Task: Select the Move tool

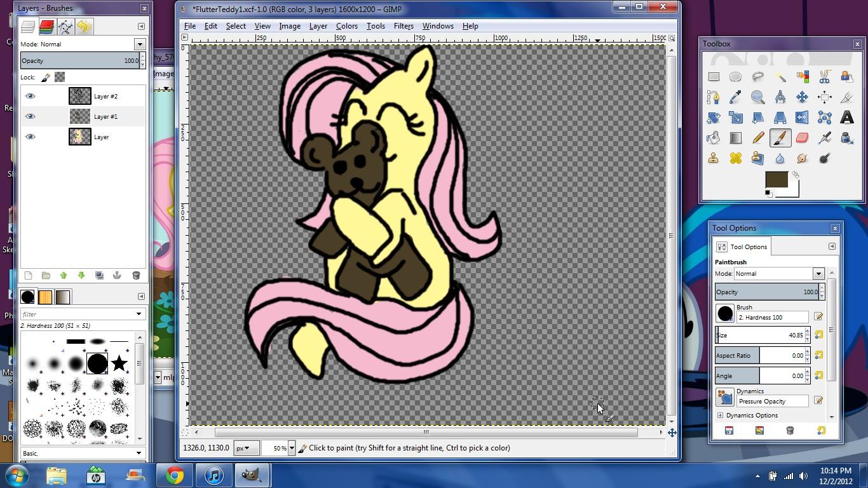Action: pyautogui.click(x=802, y=97)
